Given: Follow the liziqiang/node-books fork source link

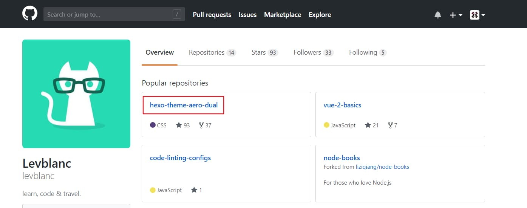Looking at the screenshot, I should 382,167.
